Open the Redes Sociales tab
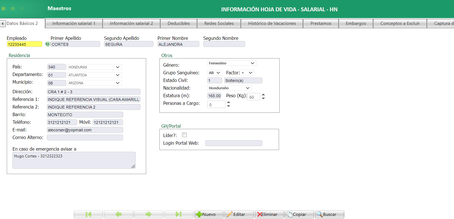This screenshot has width=454, height=219. [219, 23]
